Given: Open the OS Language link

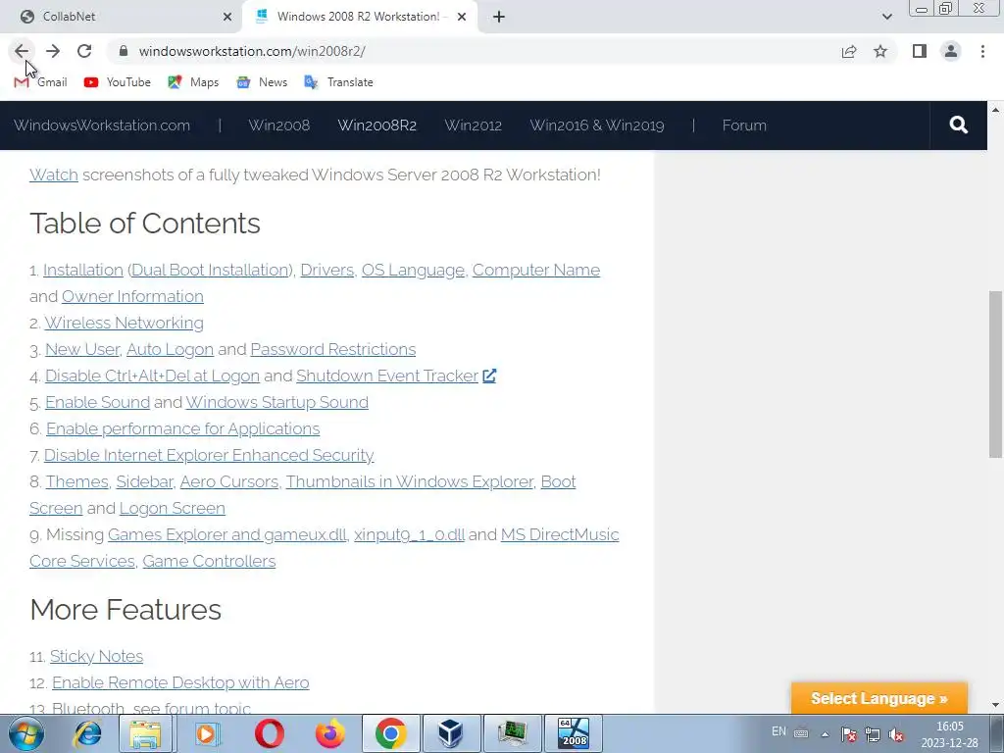Looking at the screenshot, I should coord(413,271).
